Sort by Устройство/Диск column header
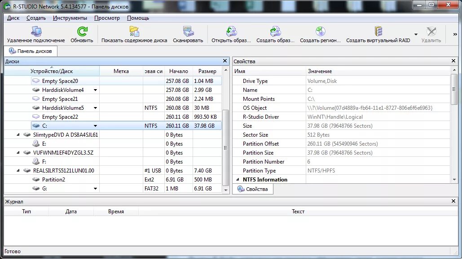This screenshot has width=462, height=259. (x=52, y=71)
